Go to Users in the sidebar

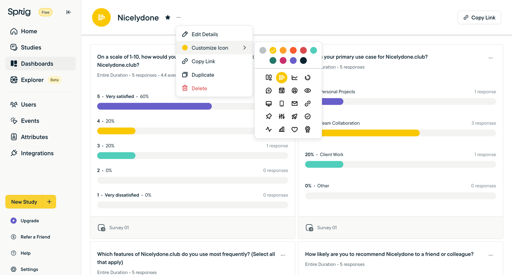(x=41, y=104)
